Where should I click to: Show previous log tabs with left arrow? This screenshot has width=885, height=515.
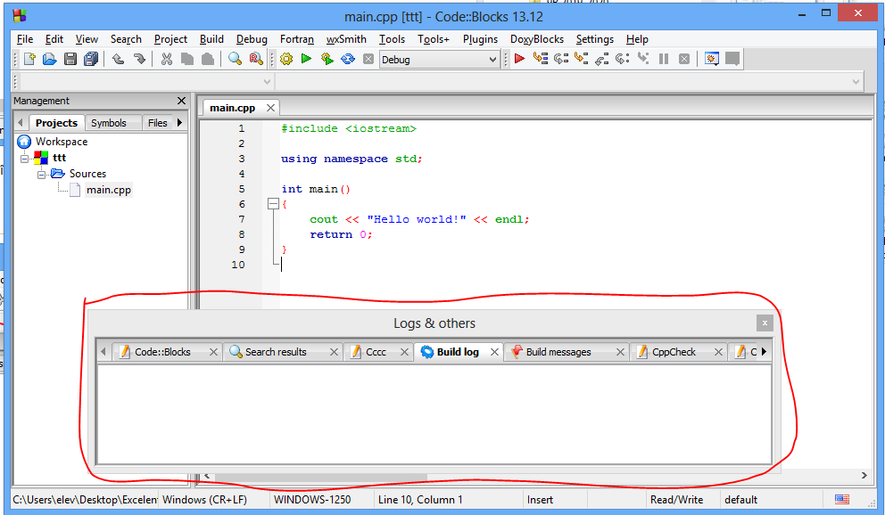click(103, 352)
